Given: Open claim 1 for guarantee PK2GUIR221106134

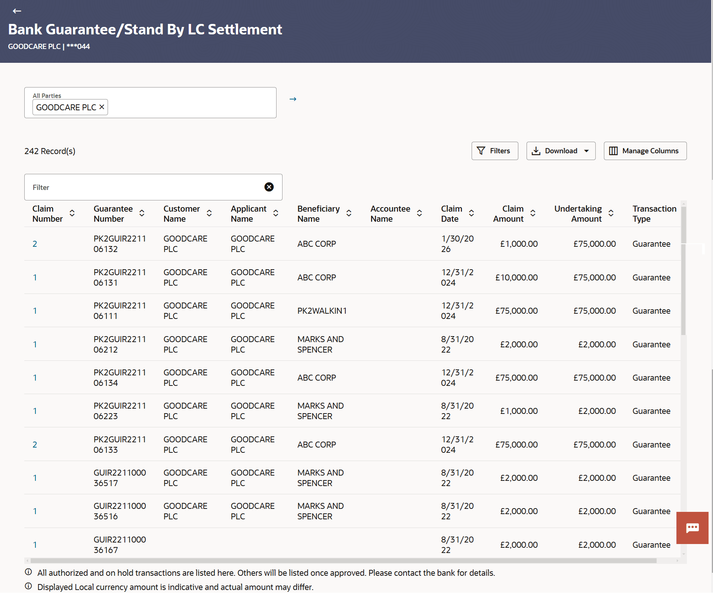Looking at the screenshot, I should (x=35, y=378).
